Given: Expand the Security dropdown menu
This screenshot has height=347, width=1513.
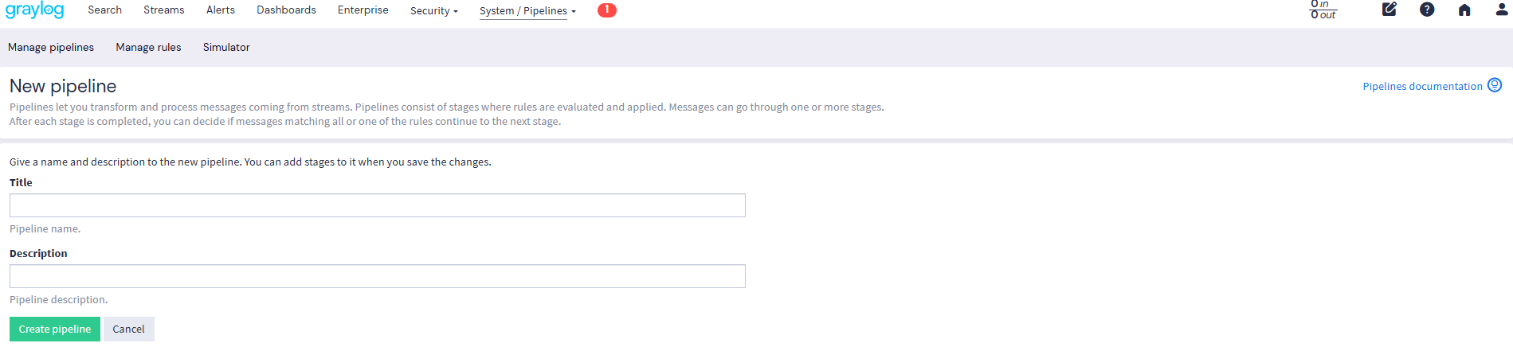Looking at the screenshot, I should [x=434, y=11].
